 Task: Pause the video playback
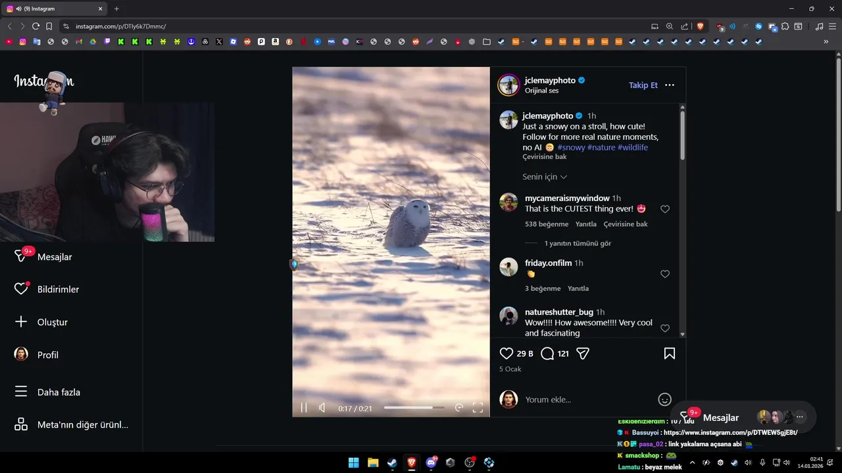(304, 408)
